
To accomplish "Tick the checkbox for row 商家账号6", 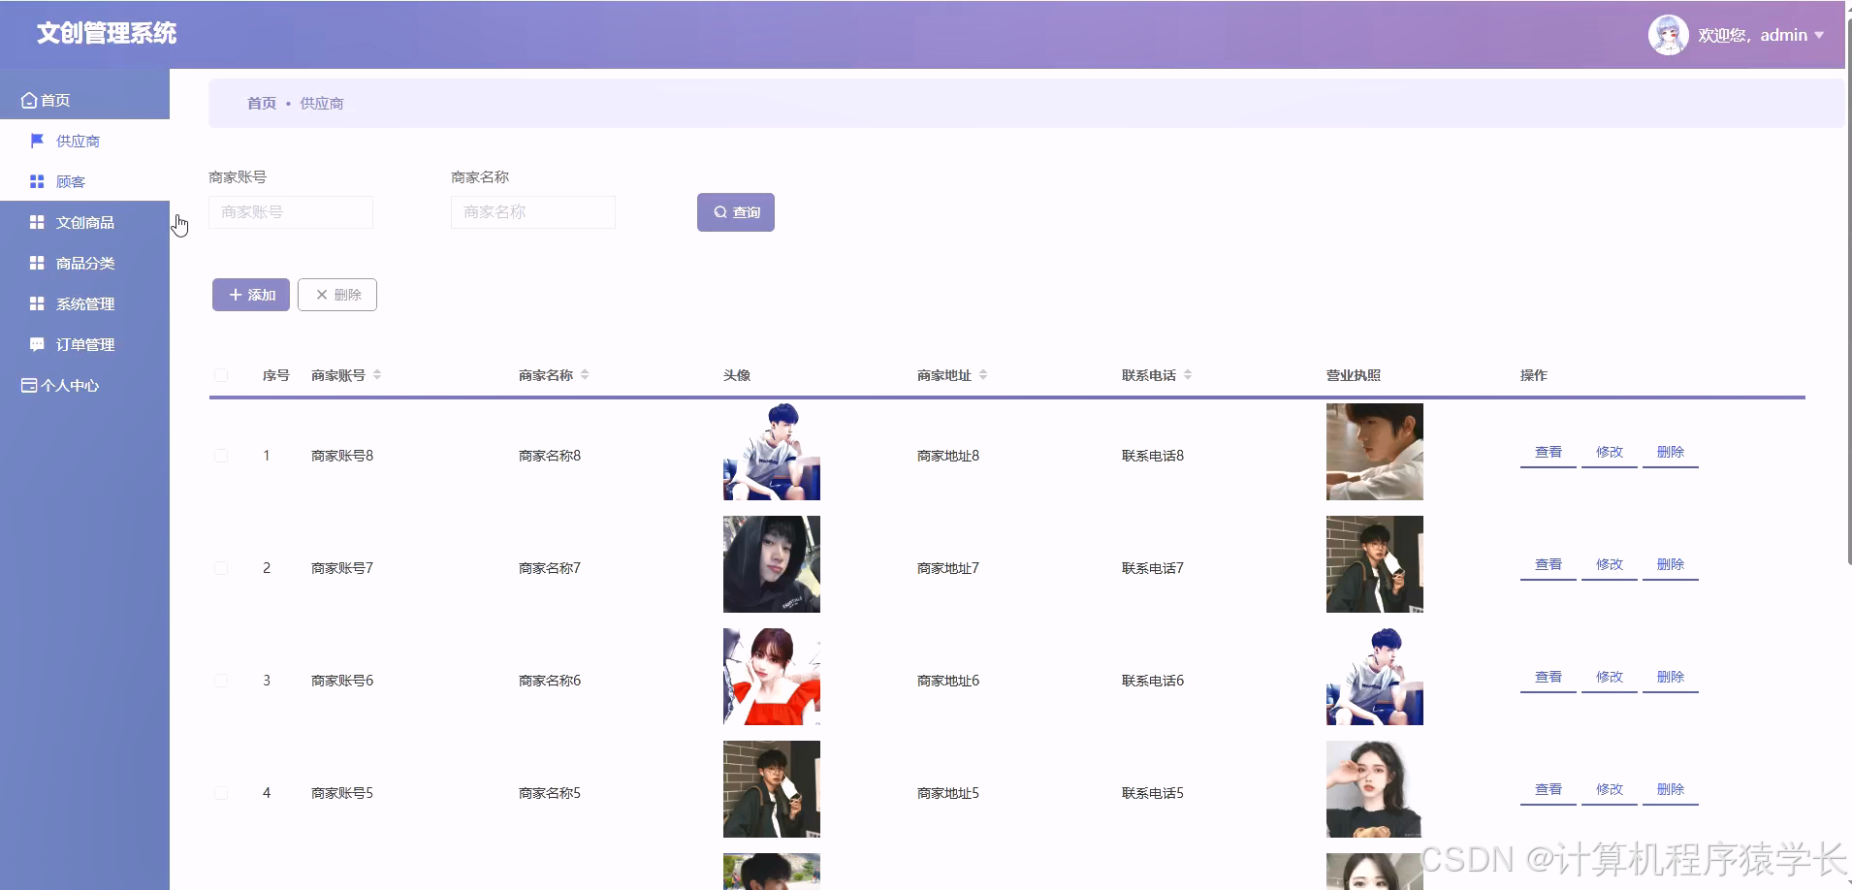I will (221, 681).
